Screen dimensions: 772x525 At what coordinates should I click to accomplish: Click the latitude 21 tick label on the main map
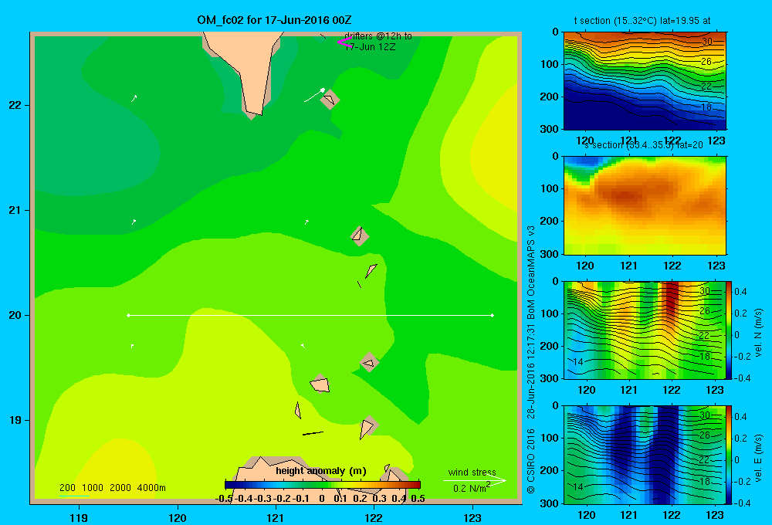click(x=15, y=210)
